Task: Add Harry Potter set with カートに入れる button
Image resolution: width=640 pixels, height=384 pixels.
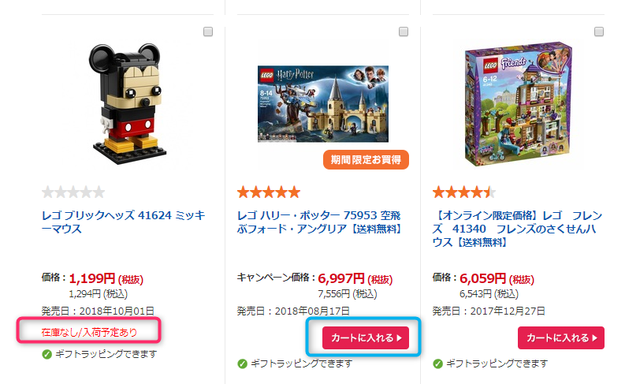Action: click(x=366, y=337)
